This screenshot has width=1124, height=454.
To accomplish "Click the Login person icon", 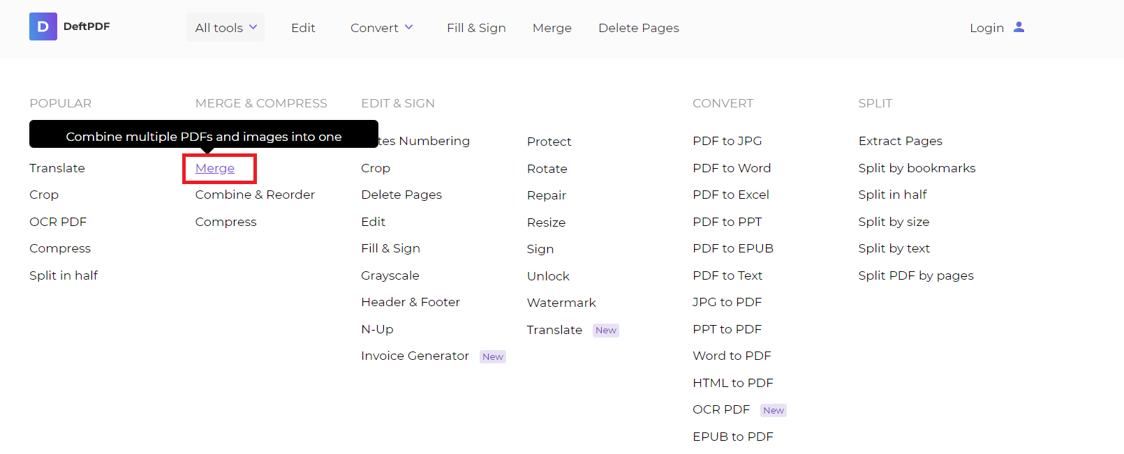I will (x=1019, y=27).
